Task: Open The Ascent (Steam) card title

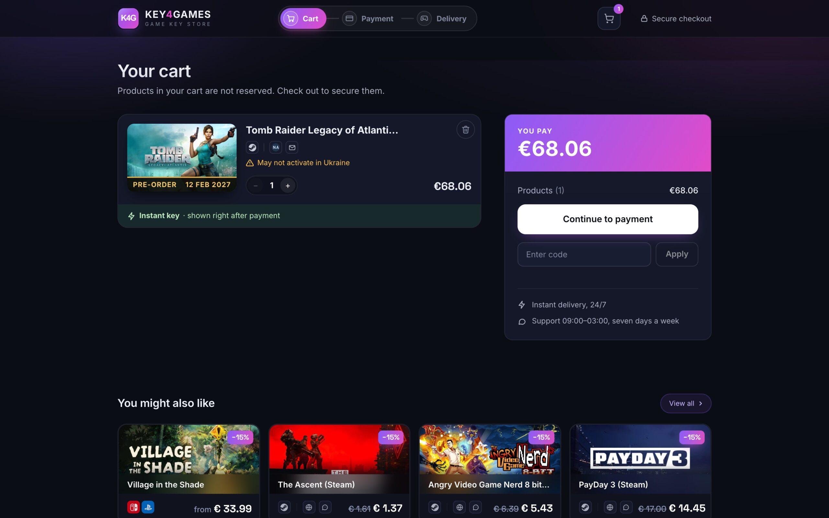Action: [x=316, y=484]
